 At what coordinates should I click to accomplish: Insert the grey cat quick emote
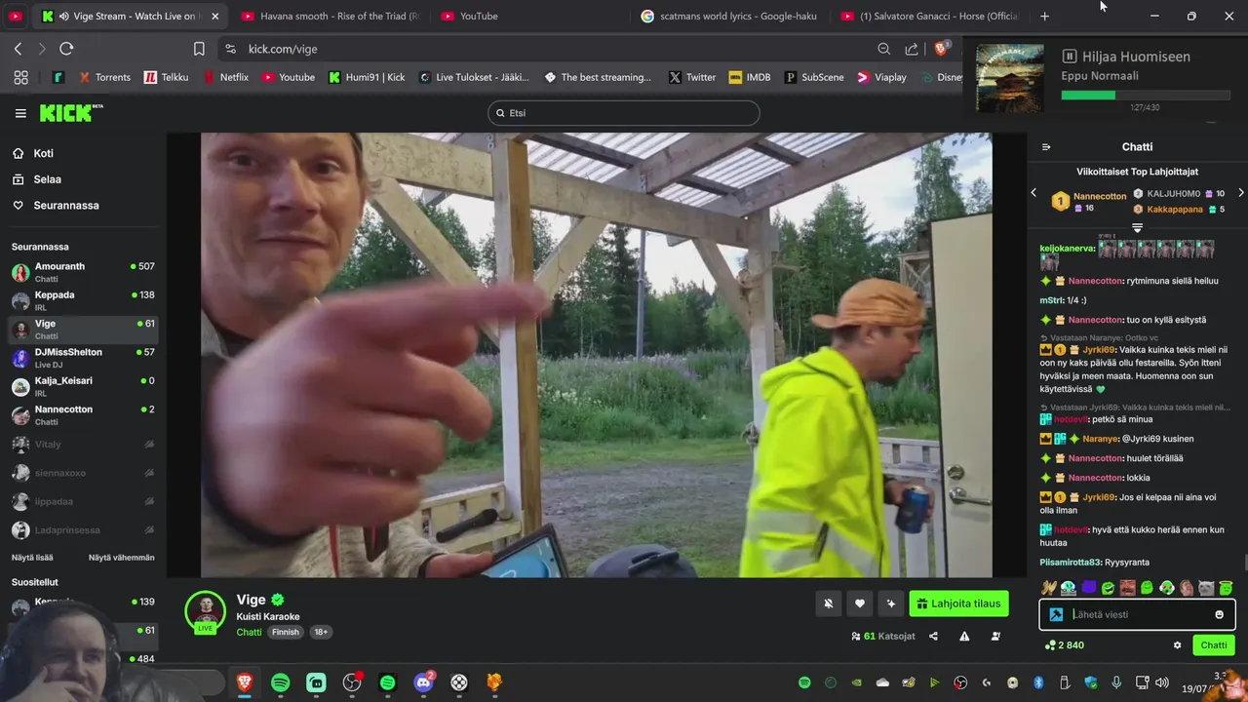(x=1206, y=588)
